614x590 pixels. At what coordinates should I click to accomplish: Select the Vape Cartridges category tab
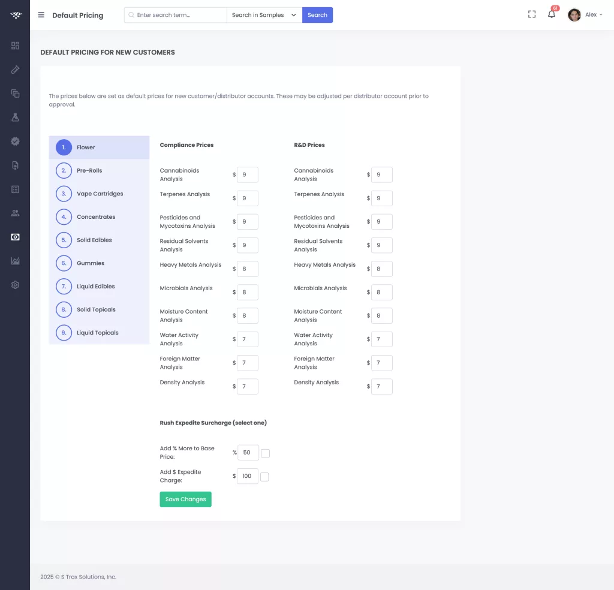(99, 194)
